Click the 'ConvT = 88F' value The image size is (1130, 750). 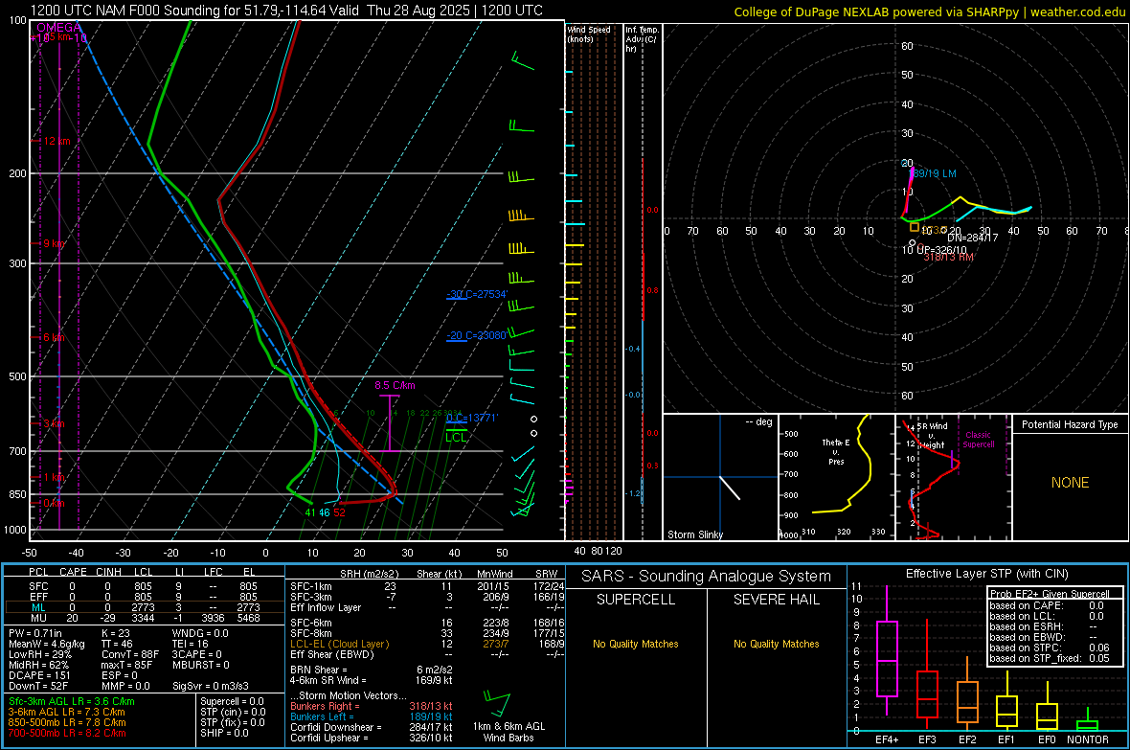[x=130, y=654]
